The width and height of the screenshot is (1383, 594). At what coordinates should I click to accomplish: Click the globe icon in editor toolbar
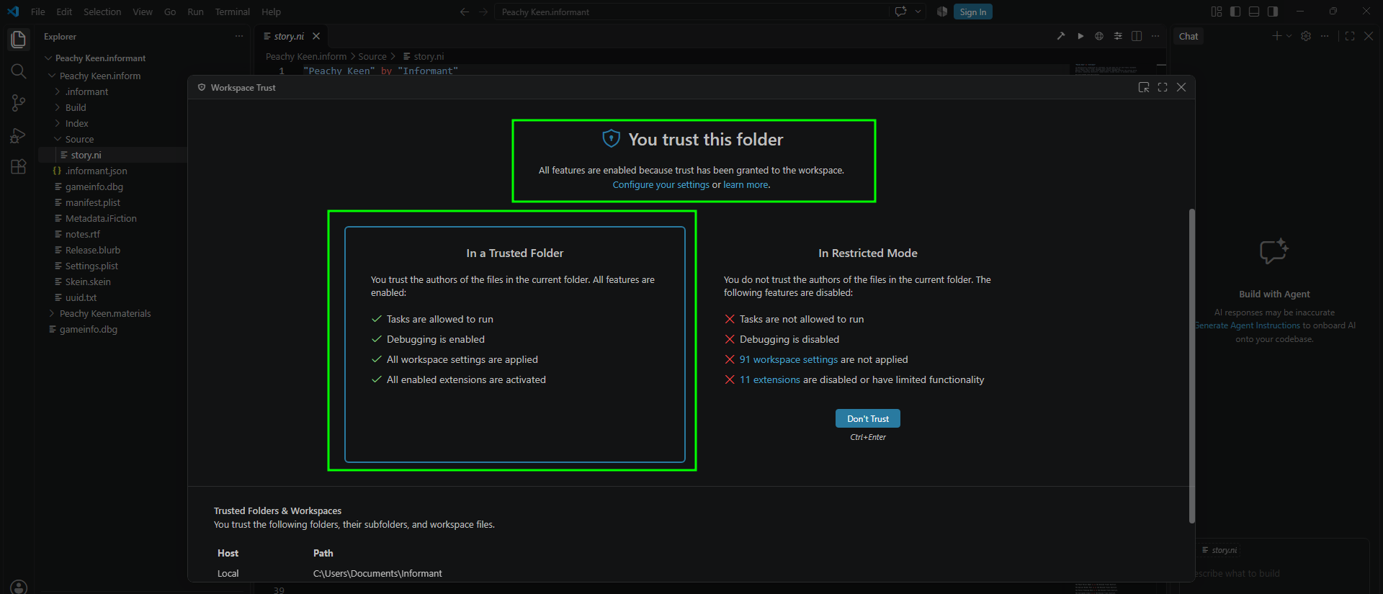[x=1099, y=36]
